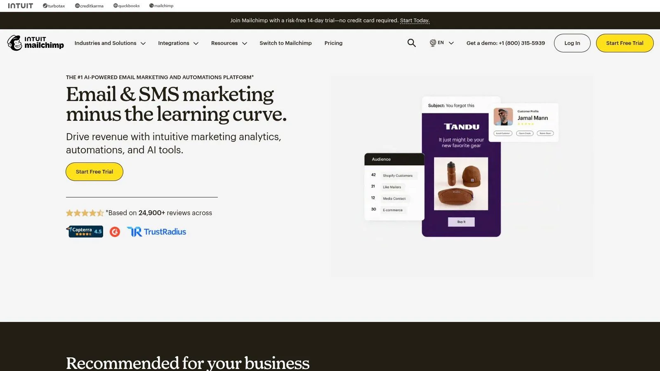
Task: Click the 'Buy It' button in email preview
Action: click(x=461, y=222)
